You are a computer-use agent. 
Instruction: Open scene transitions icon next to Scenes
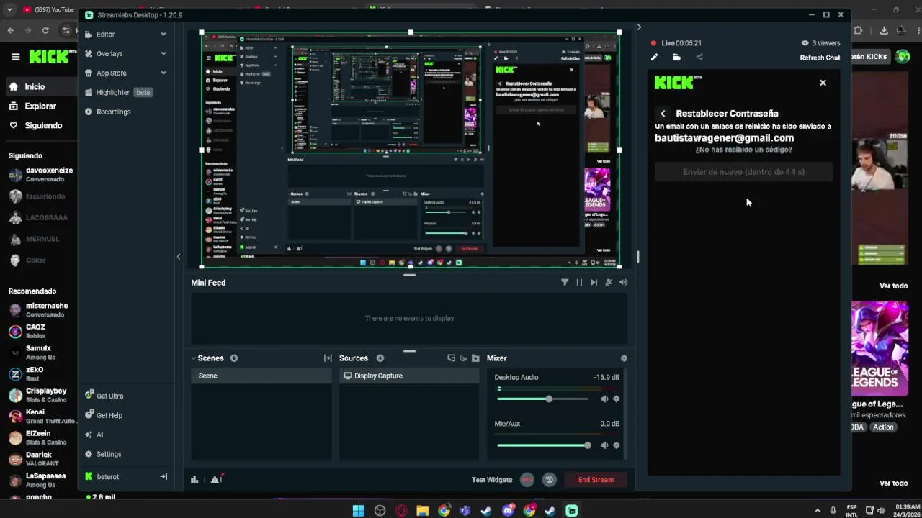click(x=328, y=358)
